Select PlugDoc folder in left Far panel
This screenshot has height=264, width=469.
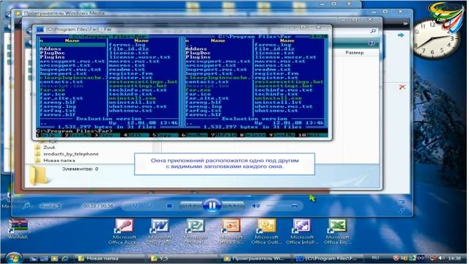52,53
